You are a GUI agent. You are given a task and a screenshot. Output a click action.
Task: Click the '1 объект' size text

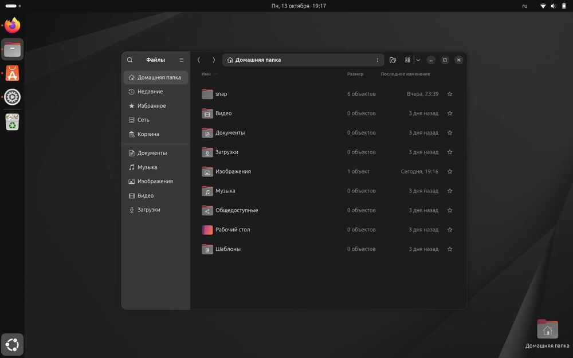358,171
